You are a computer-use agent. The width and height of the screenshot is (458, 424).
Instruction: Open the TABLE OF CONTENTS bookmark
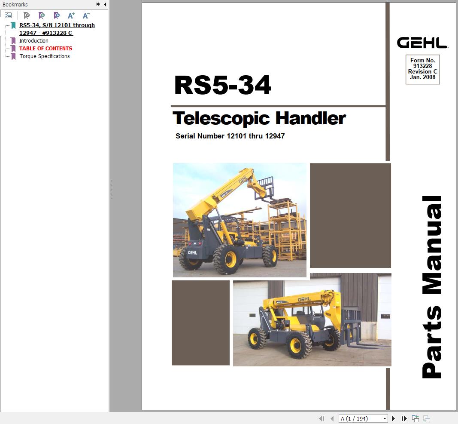[x=45, y=48]
